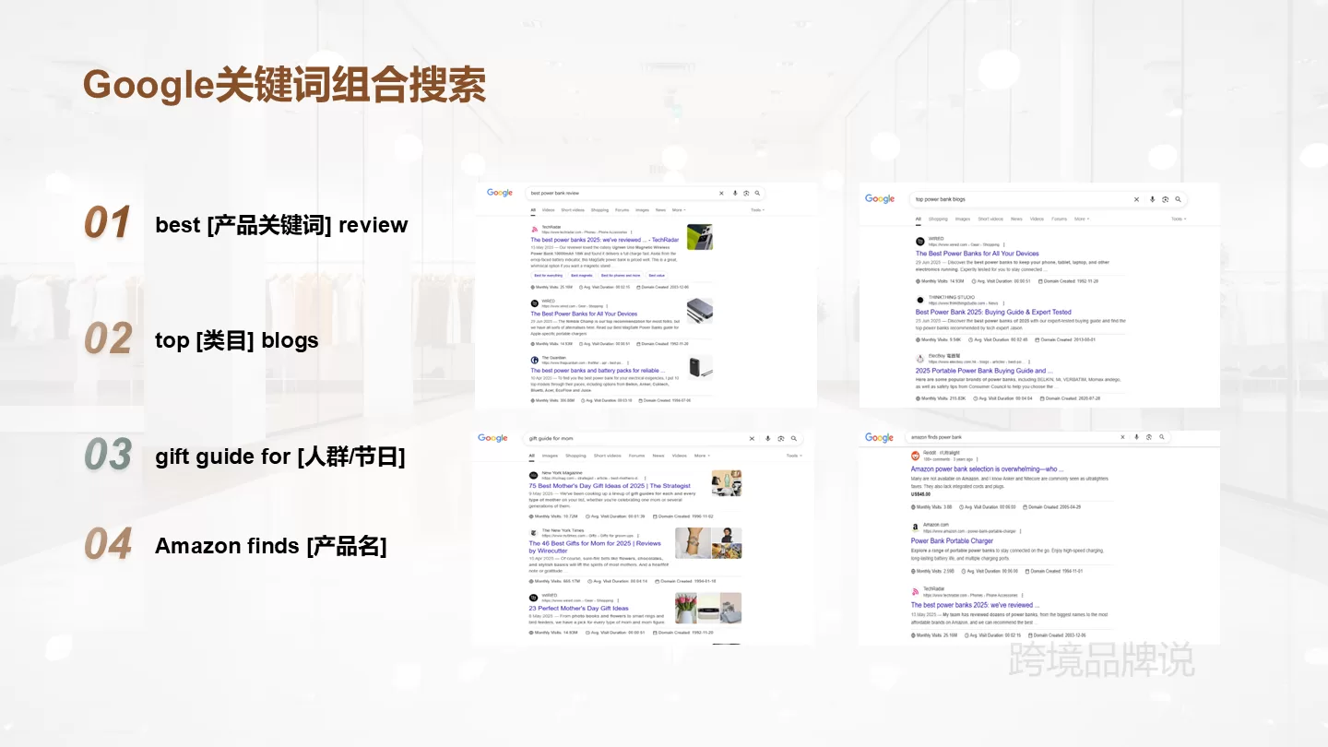Open thumbnail beside '75 Best Mother's Day Gift Ideas'
Screen dimensions: 1328x747
click(727, 483)
